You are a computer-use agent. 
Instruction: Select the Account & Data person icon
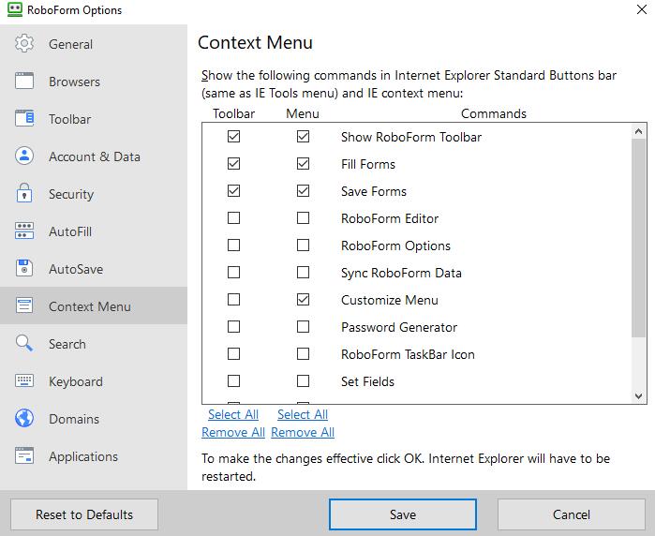click(x=25, y=156)
